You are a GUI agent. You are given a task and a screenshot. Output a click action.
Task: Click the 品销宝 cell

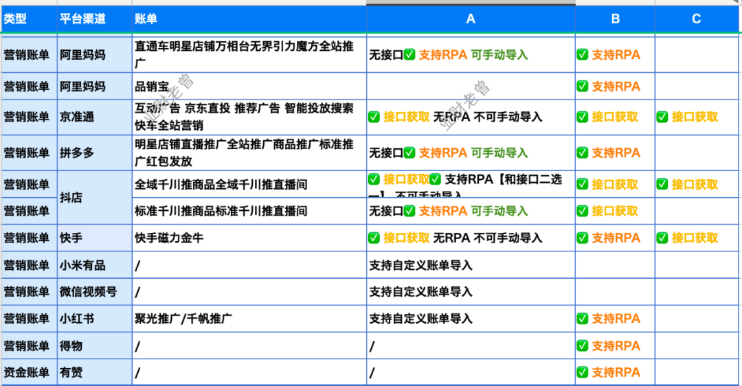pos(249,86)
